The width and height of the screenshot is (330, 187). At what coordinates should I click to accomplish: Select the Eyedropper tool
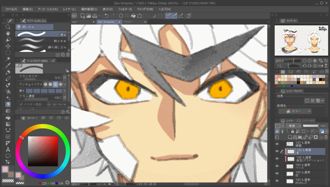(8, 66)
